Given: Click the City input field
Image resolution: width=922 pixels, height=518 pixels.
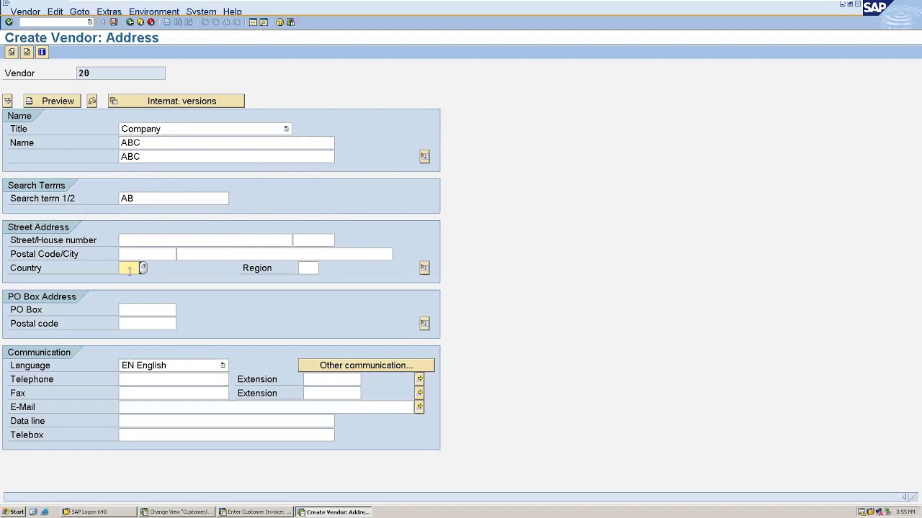Looking at the screenshot, I should pos(285,254).
